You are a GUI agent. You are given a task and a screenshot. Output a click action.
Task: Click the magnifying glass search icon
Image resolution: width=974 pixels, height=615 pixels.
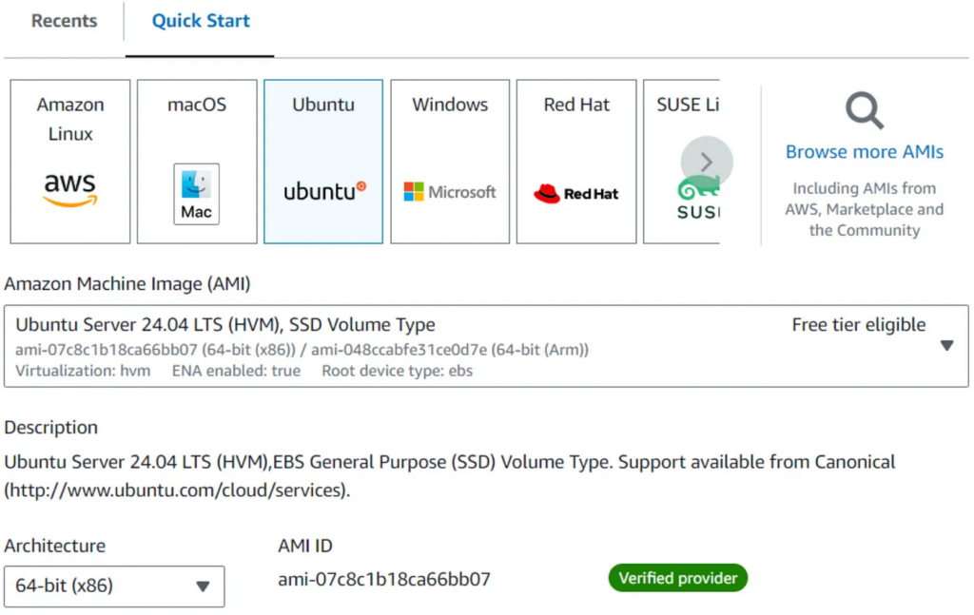pyautogui.click(x=865, y=112)
